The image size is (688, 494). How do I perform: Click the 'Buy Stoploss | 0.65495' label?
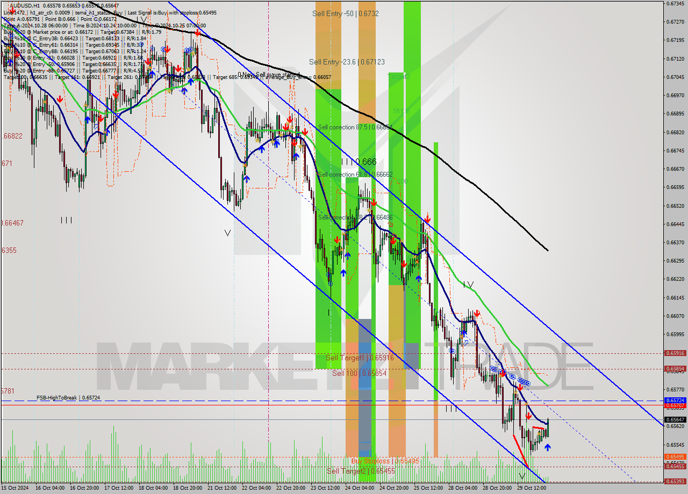tap(385, 461)
